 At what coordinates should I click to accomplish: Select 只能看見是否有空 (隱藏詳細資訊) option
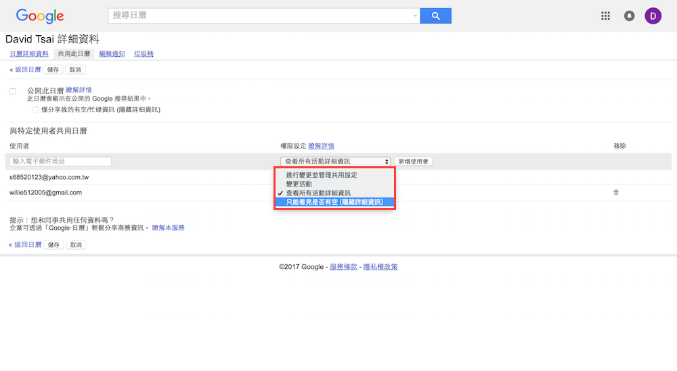pyautogui.click(x=334, y=202)
